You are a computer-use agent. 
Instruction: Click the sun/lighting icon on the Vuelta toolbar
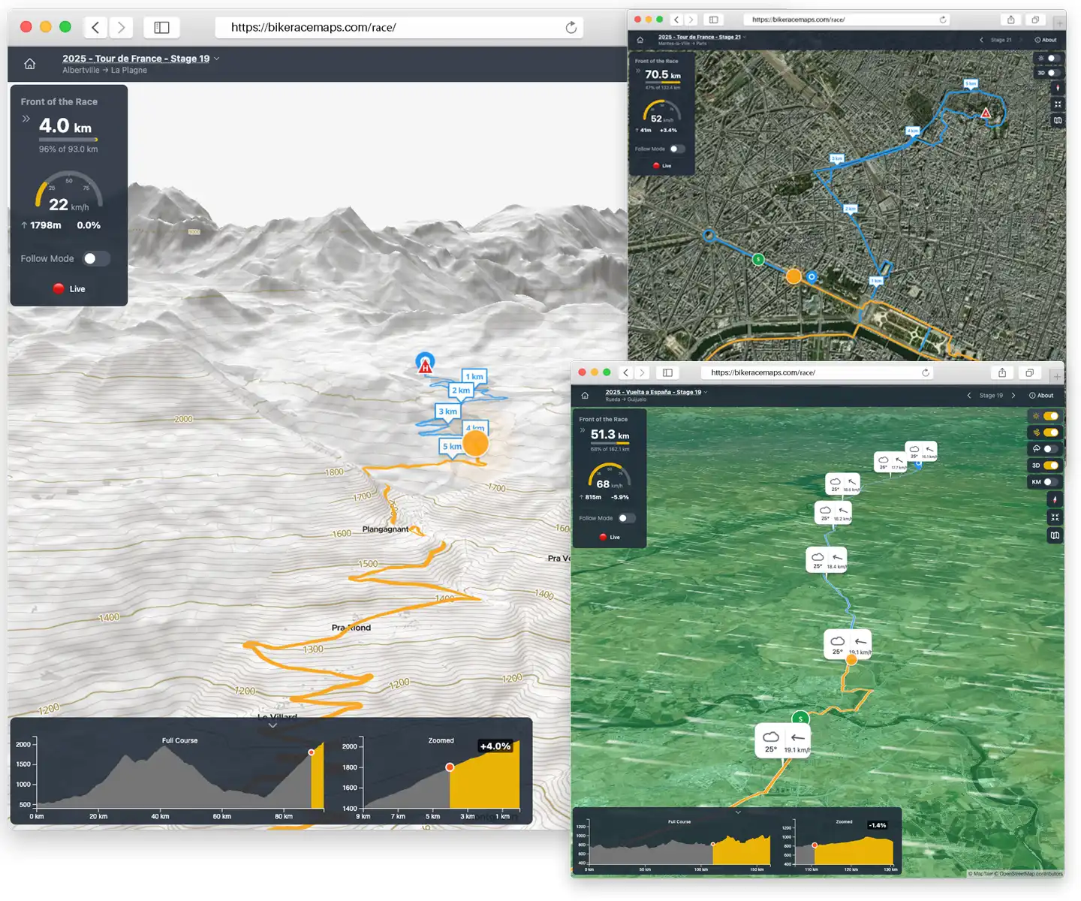point(1035,416)
